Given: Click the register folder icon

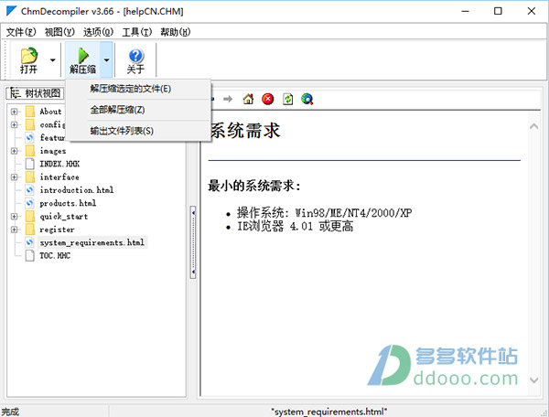Looking at the screenshot, I should click(x=30, y=230).
